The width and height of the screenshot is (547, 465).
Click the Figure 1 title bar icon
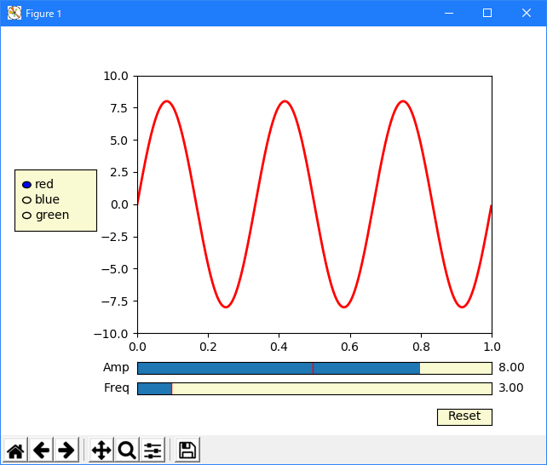coord(14,13)
